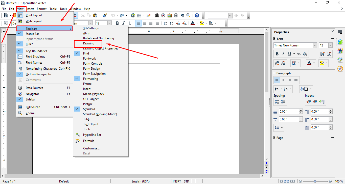Click the toolbar Highlighting color swatch
345x184 pixels.
pos(201,23)
